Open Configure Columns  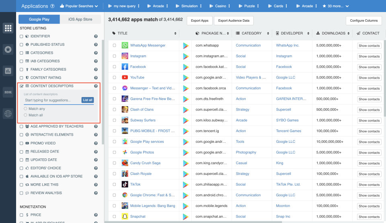[363, 20]
